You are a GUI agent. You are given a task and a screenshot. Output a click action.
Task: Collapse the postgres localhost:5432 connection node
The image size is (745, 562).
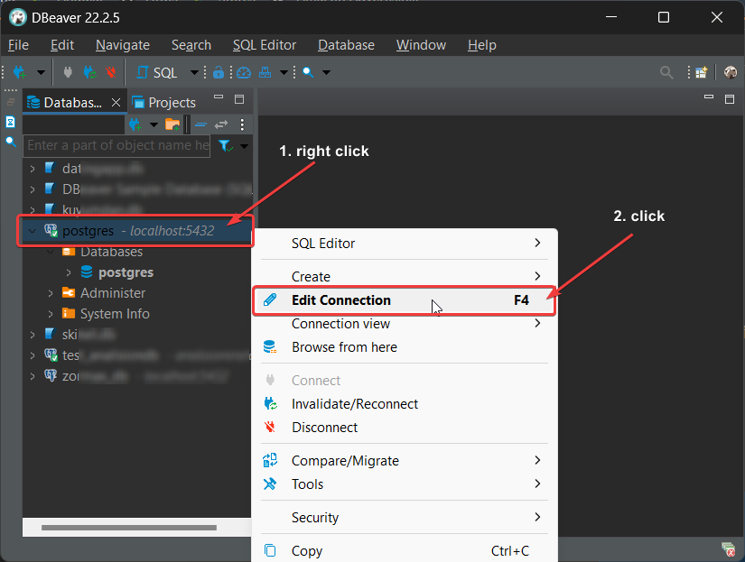(33, 231)
